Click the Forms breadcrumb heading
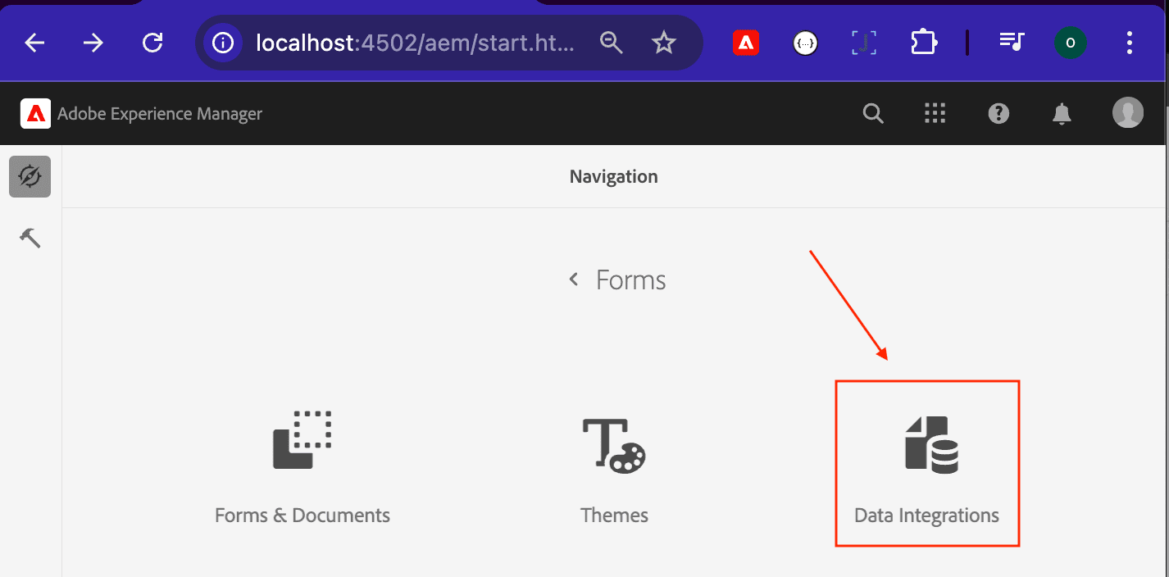1169x577 pixels. [x=630, y=280]
